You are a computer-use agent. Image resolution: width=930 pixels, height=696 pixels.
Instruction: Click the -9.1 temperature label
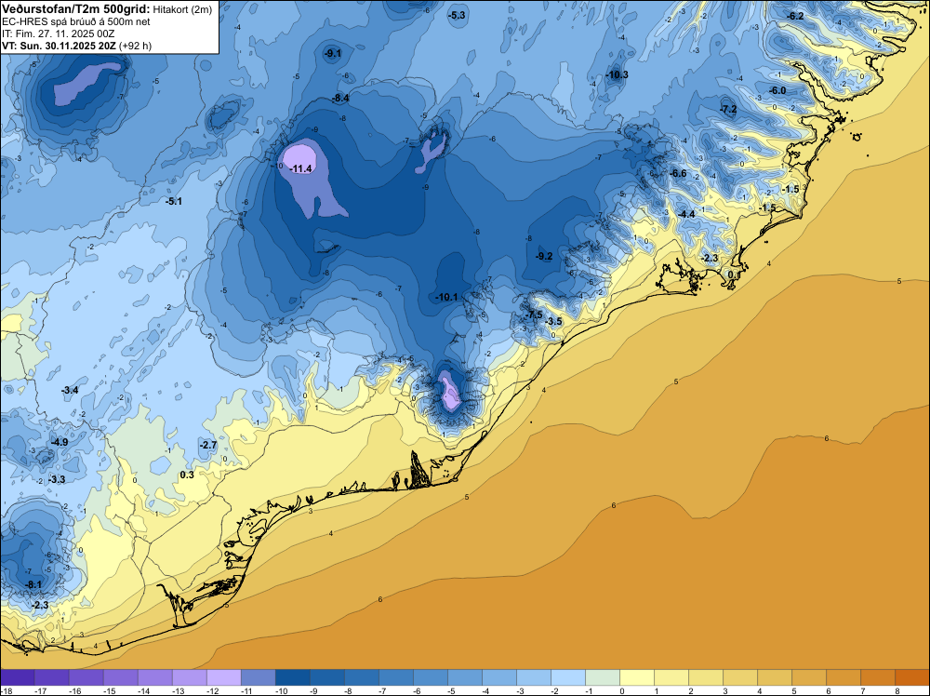click(333, 53)
